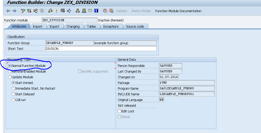This screenshot has width=261, height=133.
Task: Click the Display Object List hierarchy icon
Action: click(x=78, y=11)
